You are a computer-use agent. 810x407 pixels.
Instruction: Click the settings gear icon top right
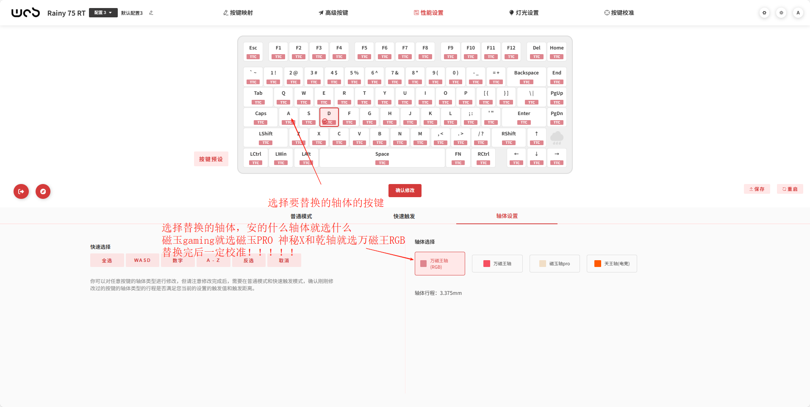(x=764, y=13)
